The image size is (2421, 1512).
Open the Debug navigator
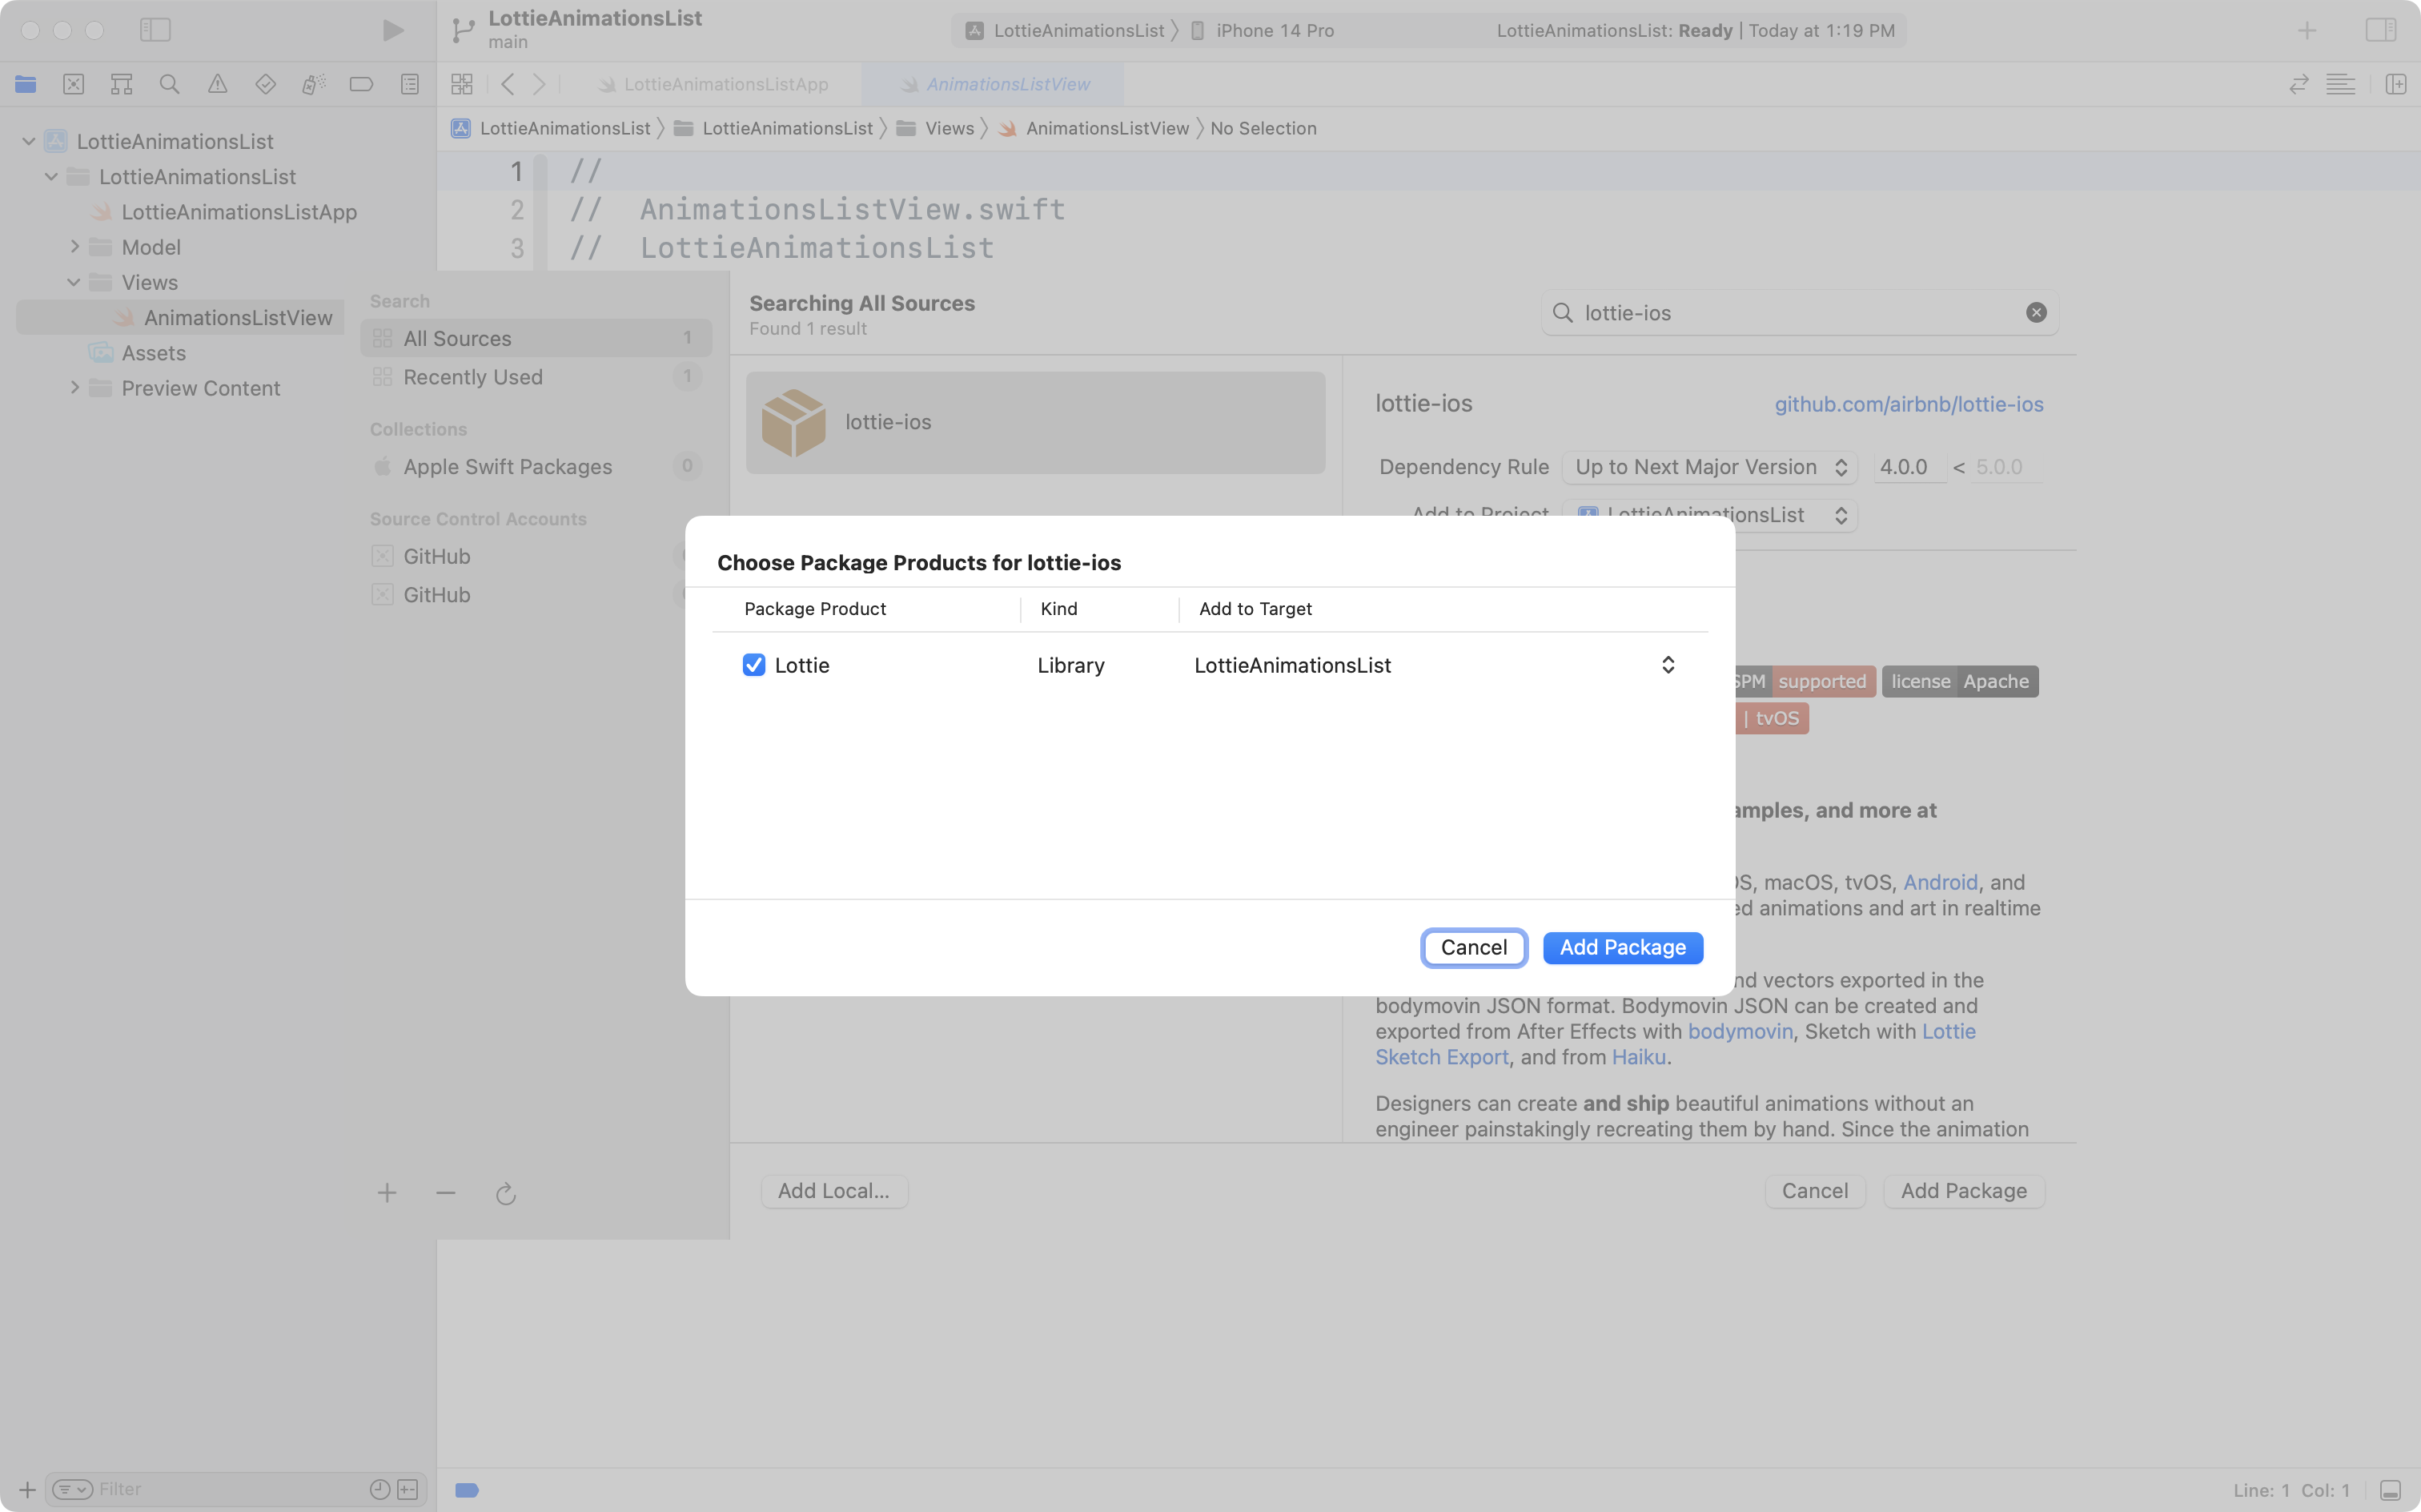click(x=314, y=84)
